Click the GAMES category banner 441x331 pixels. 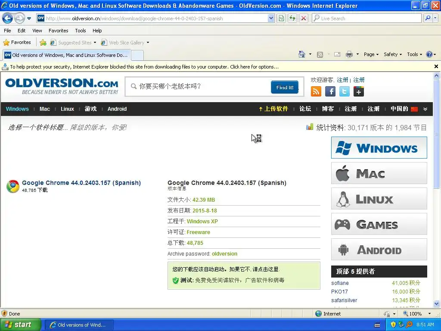click(379, 224)
